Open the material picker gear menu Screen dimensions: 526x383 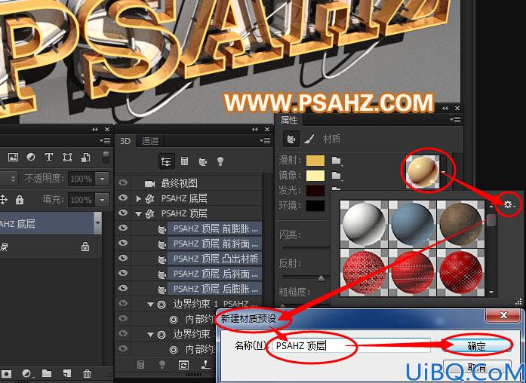point(509,204)
